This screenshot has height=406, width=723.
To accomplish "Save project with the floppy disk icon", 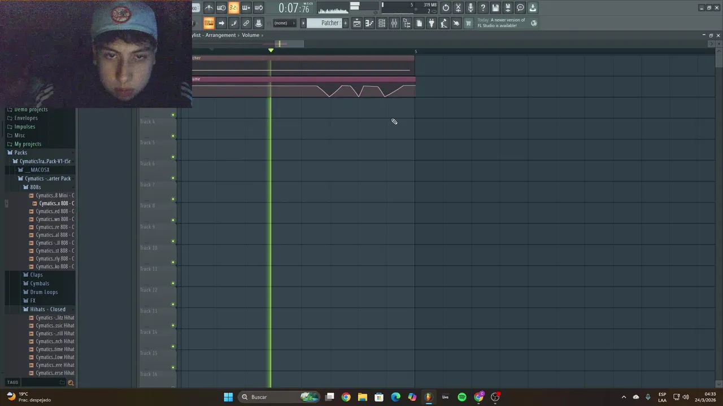I will click(x=495, y=8).
